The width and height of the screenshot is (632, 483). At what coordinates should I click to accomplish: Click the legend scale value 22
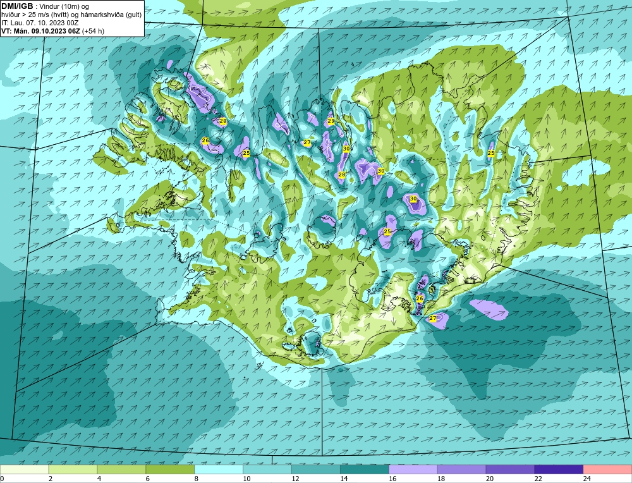[538, 479]
